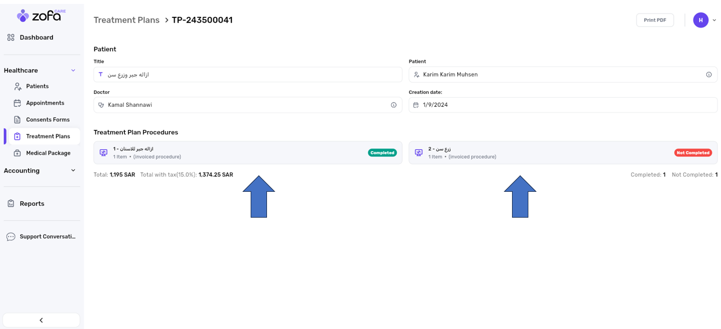The width and height of the screenshot is (721, 329).
Task: Click the Creation date field
Action: (x=563, y=105)
